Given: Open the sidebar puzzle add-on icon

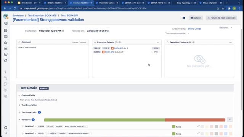Looking at the screenshot, I should tap(6, 61).
